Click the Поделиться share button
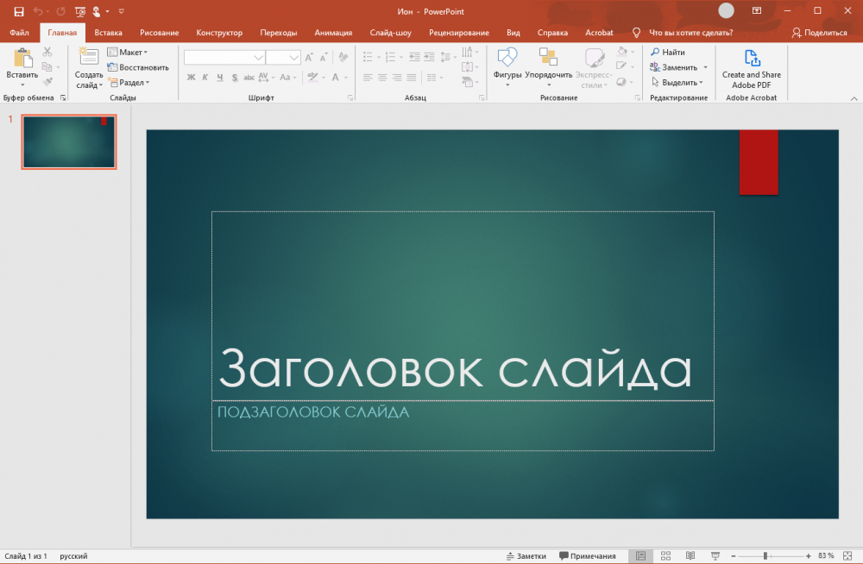863x564 pixels. click(819, 33)
